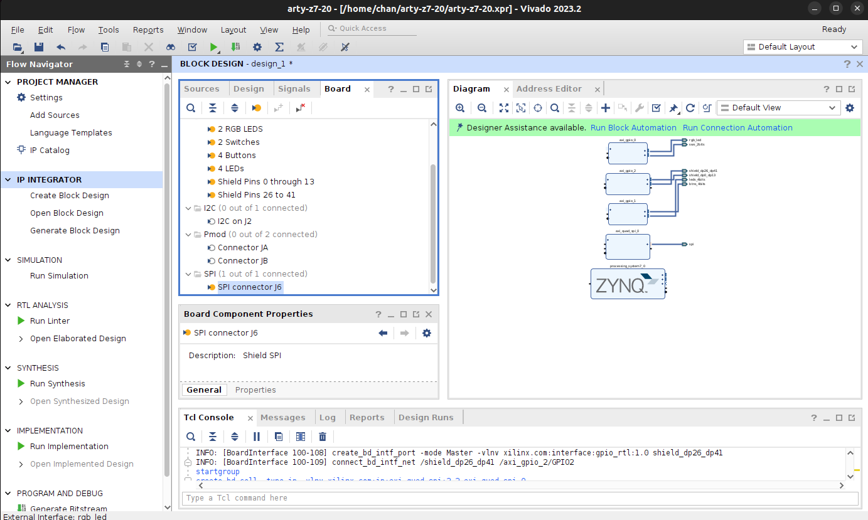Image resolution: width=868 pixels, height=520 pixels.
Task: Click Create Block Design
Action: click(x=70, y=196)
